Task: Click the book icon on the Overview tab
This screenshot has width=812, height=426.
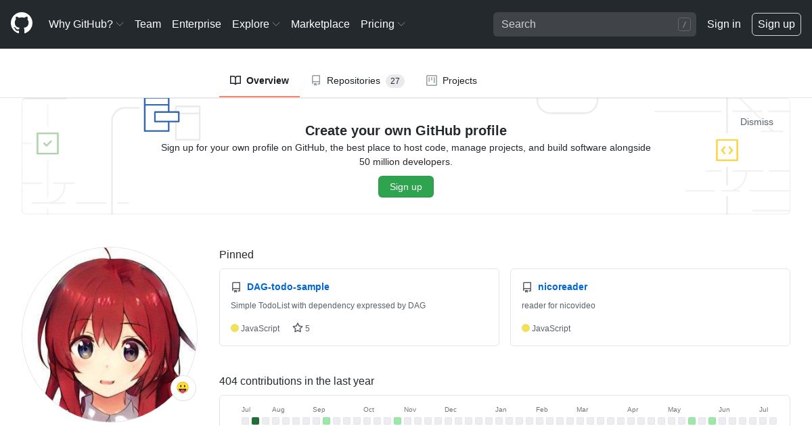Action: tap(235, 80)
